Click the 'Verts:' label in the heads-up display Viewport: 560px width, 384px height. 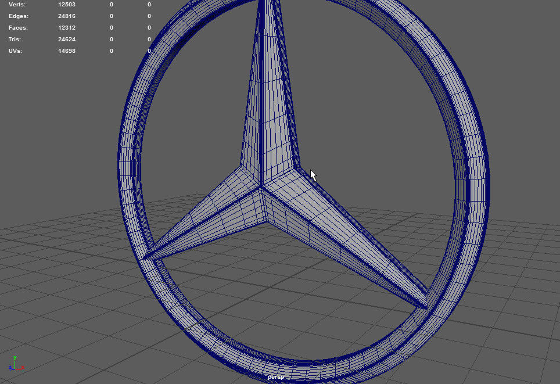pyautogui.click(x=17, y=5)
